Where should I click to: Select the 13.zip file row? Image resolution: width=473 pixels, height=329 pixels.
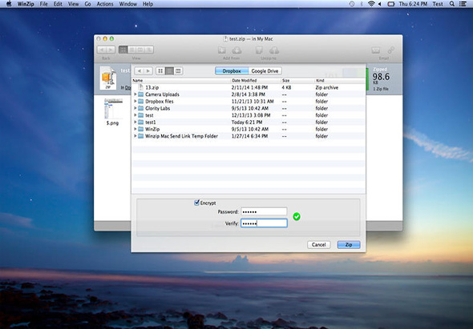click(249, 87)
